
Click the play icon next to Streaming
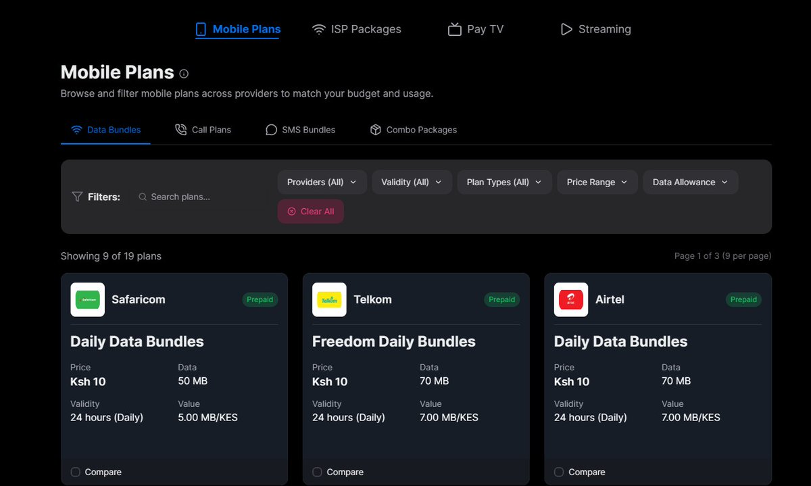click(x=566, y=29)
